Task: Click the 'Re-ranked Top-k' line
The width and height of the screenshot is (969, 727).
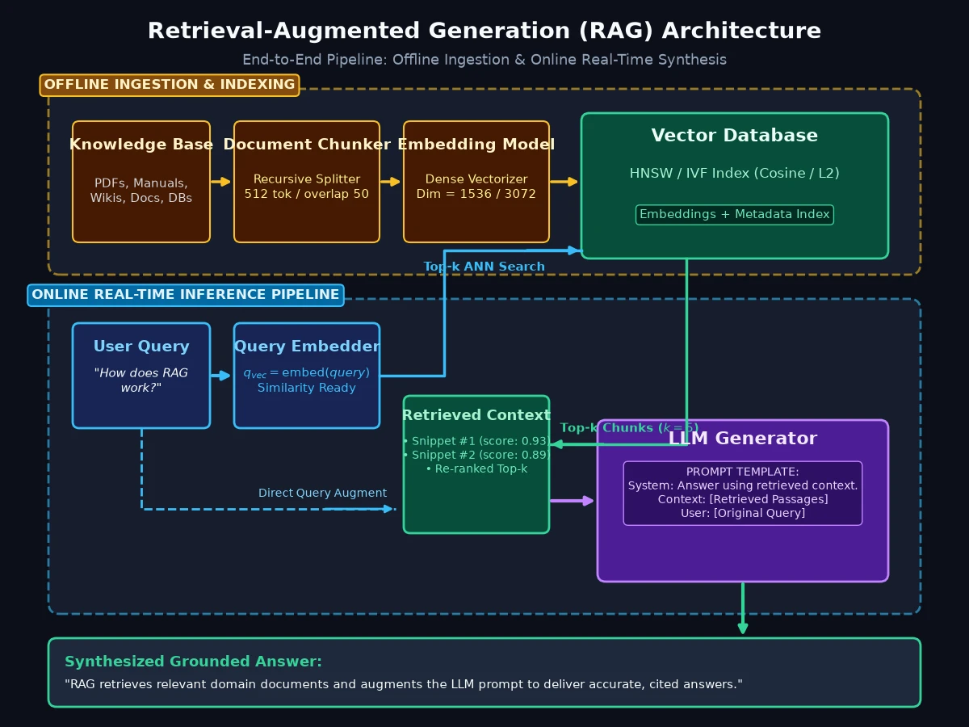Action: pyautogui.click(x=476, y=469)
